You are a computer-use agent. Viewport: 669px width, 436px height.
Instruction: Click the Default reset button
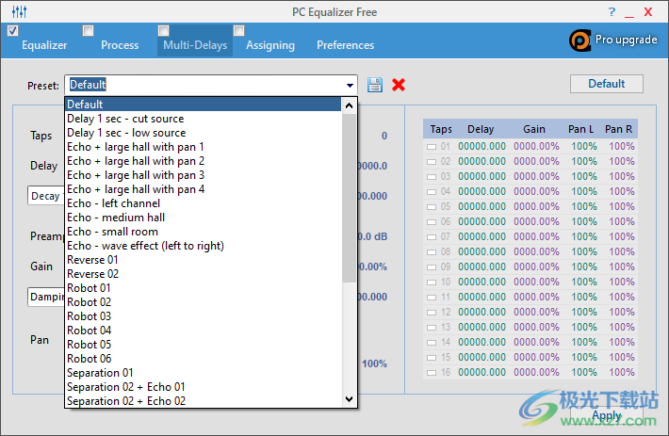click(606, 84)
